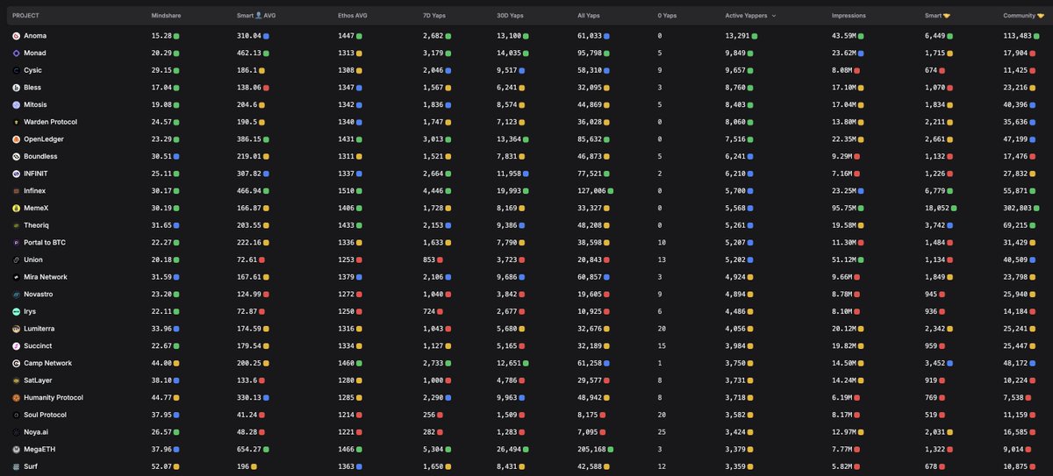Click the Mira Network logo

coord(16,277)
